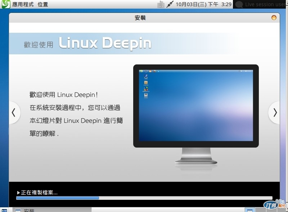Viewport: 288px width, 212px height.
Task: Open the clock showing 10月03日 下午 3:29
Action: pyautogui.click(x=203, y=4)
